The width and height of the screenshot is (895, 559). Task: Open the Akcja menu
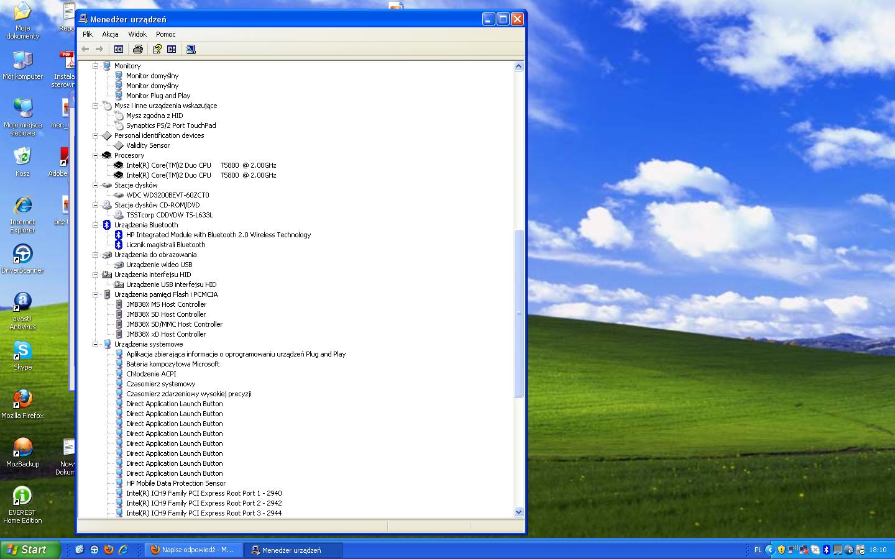(x=110, y=34)
